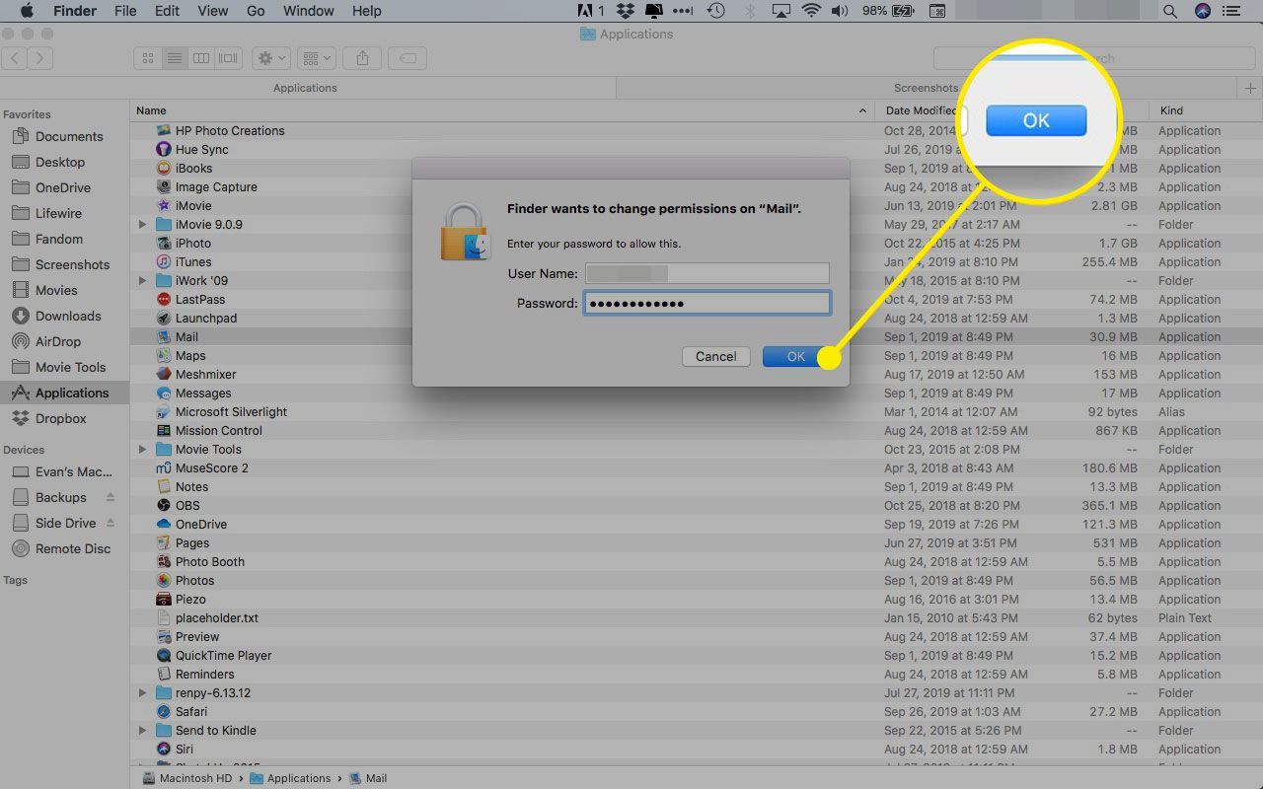This screenshot has height=789, width=1263.
Task: Expand the Movie Tools folder row
Action: 143,450
